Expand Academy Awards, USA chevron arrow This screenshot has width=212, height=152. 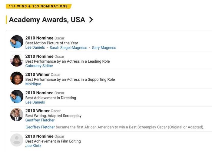click(x=91, y=20)
